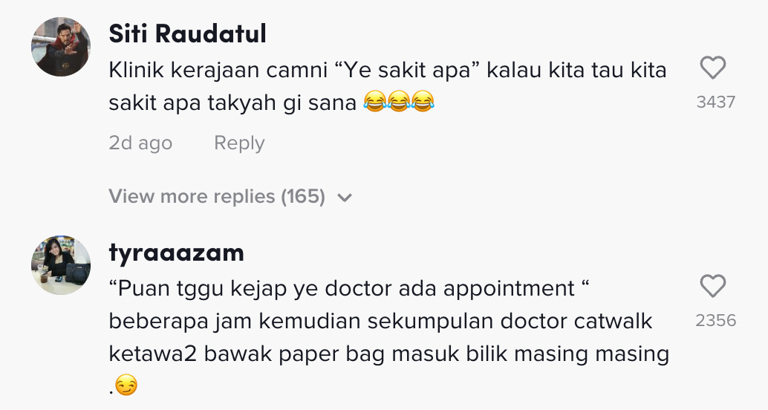
Task: Reply to Siti Raudatul's comment
Action: [x=239, y=143]
